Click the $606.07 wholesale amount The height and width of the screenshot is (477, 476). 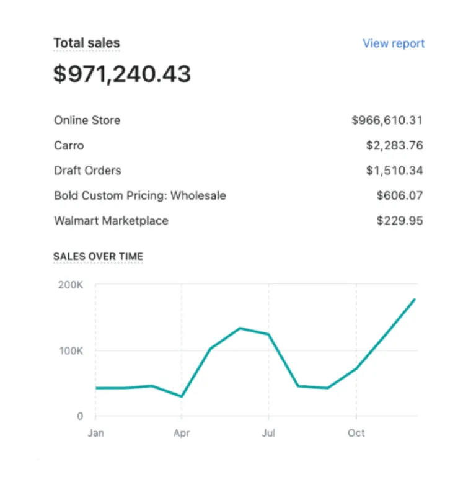tap(400, 196)
